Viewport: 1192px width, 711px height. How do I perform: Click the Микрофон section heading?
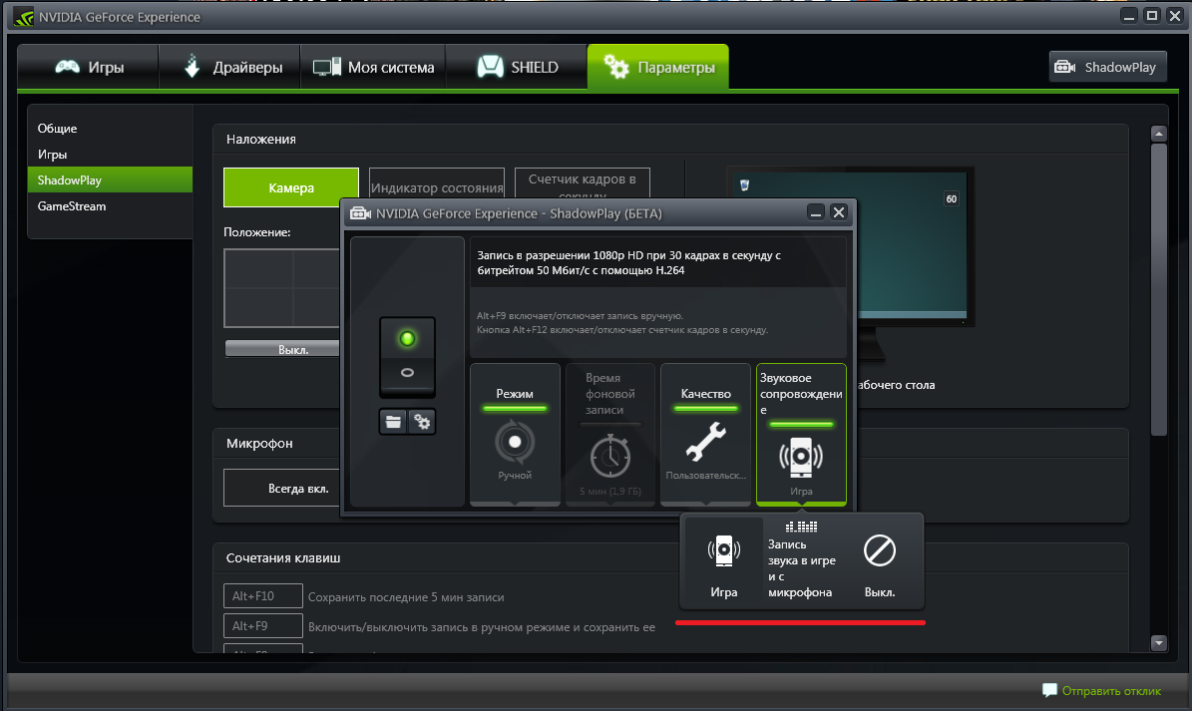pyautogui.click(x=259, y=443)
